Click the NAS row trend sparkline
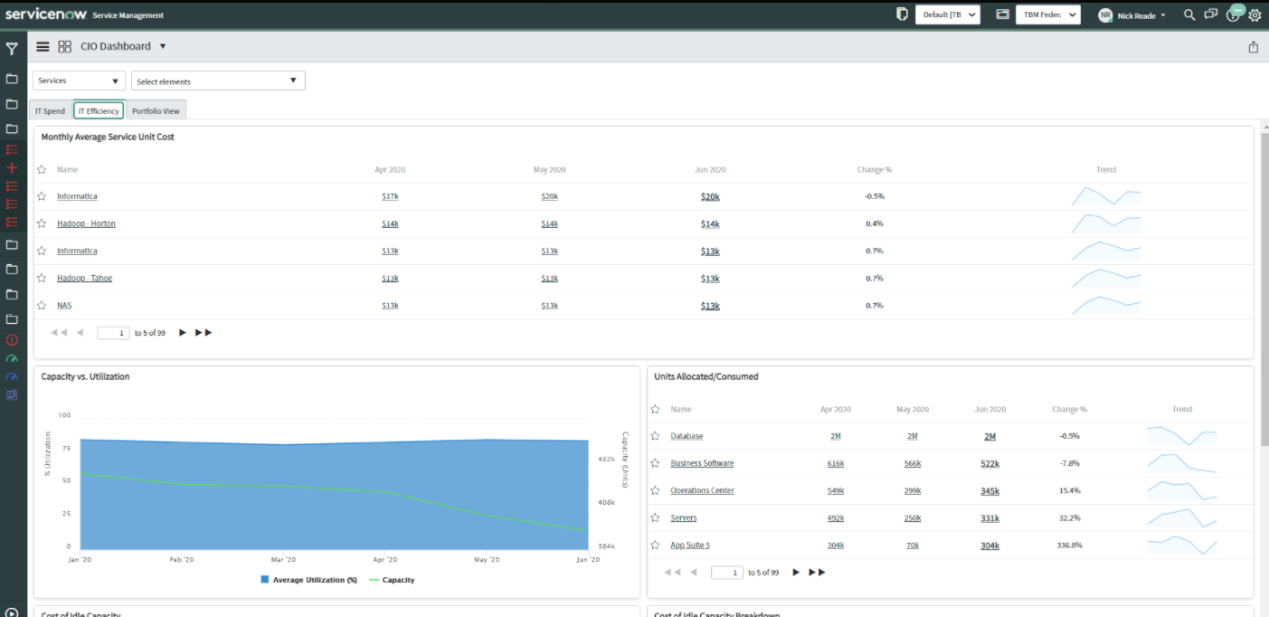 pyautogui.click(x=1106, y=305)
